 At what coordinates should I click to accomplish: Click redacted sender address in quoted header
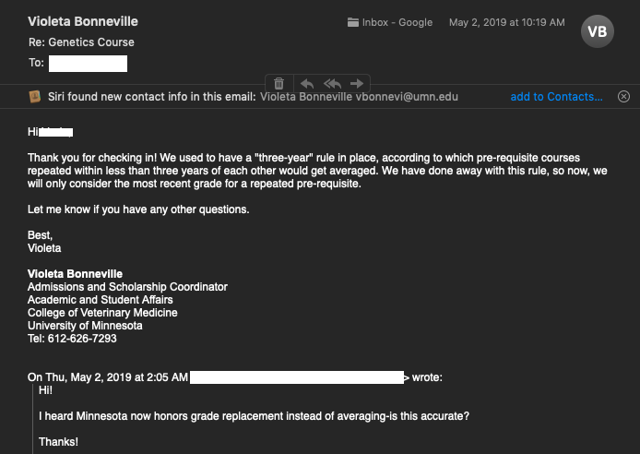click(297, 377)
